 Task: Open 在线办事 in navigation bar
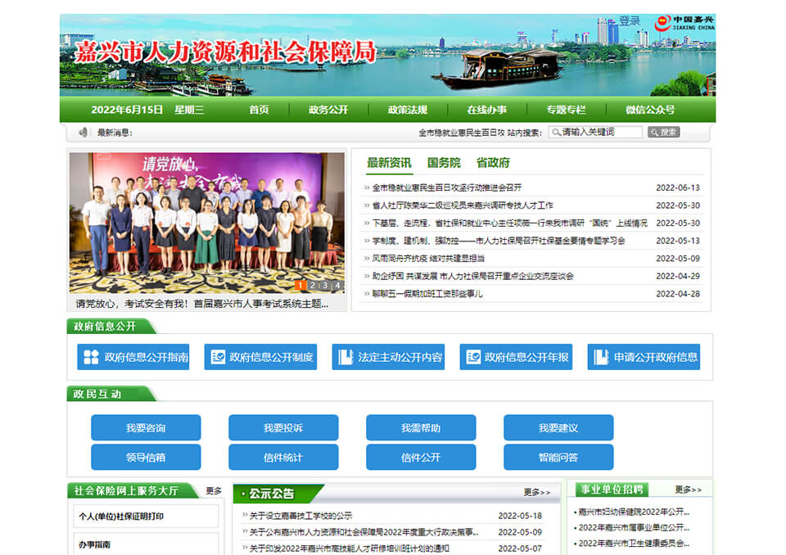(487, 110)
